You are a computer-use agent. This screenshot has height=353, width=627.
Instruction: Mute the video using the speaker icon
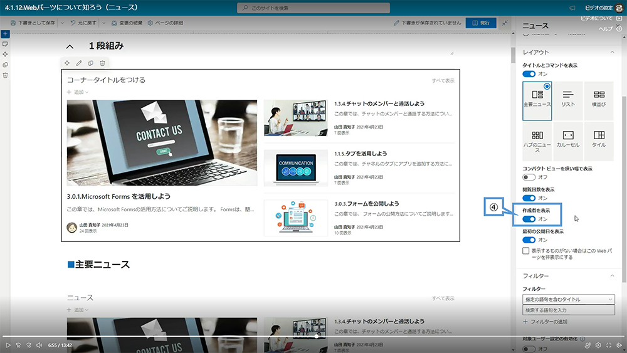click(x=39, y=345)
